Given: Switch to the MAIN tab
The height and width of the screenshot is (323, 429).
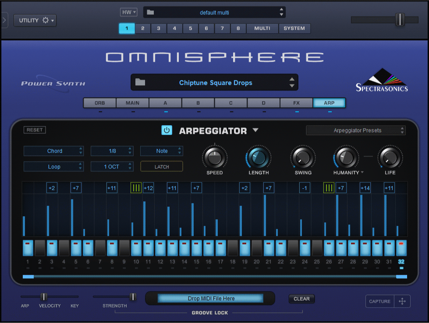Looking at the screenshot, I should (x=133, y=103).
